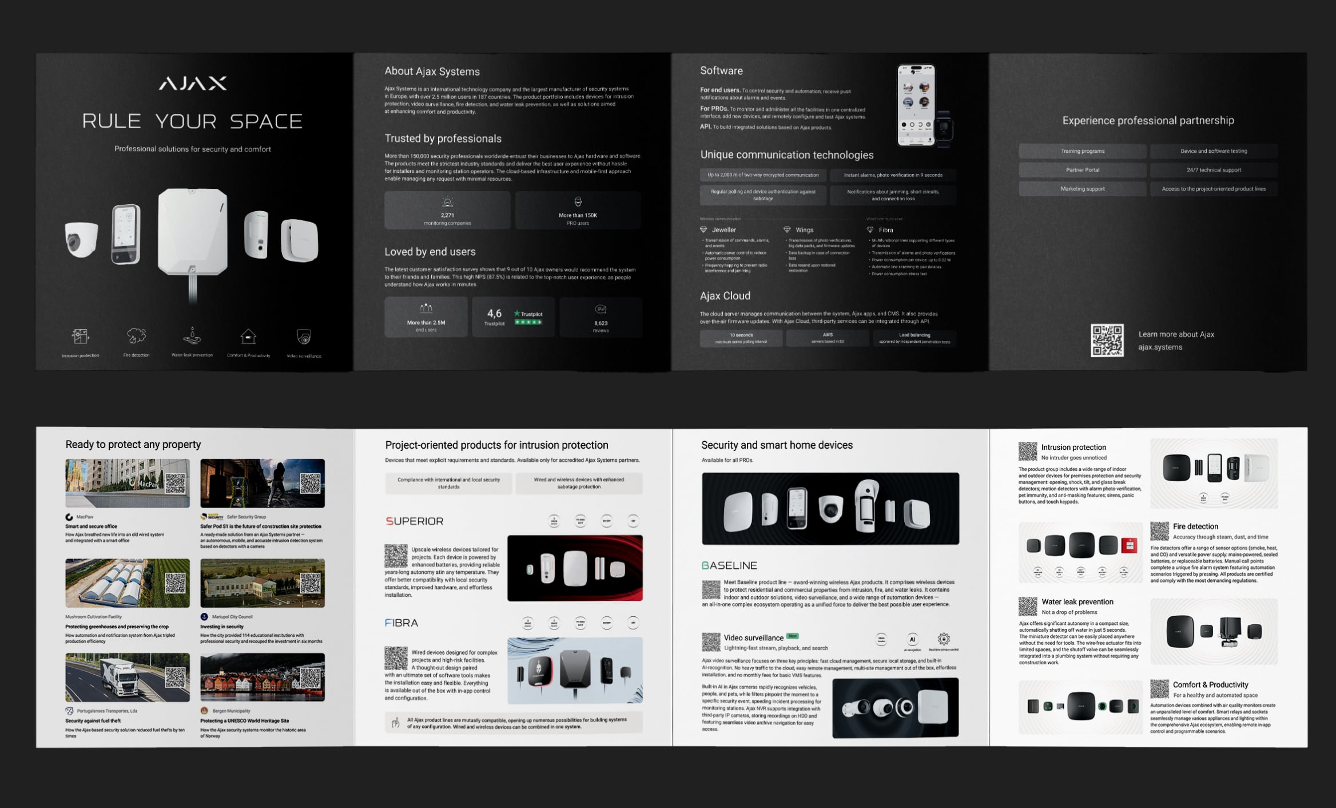Click the Experience professional partnership heading

tap(1148, 120)
